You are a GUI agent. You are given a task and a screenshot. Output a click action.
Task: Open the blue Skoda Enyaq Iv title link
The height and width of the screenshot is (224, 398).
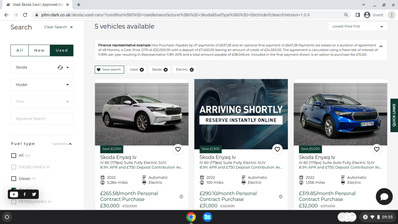point(317,157)
